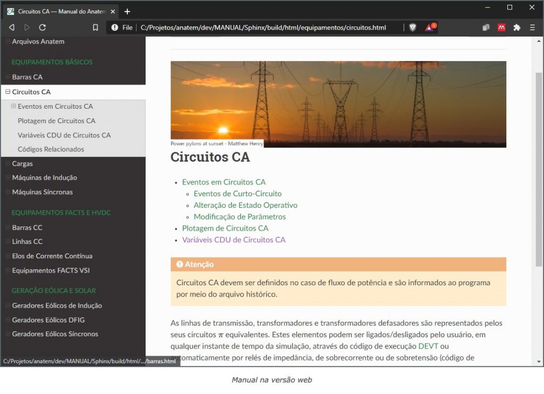This screenshot has height=394, width=544.
Task: Click the red notification badge icon
Action: pos(430,27)
